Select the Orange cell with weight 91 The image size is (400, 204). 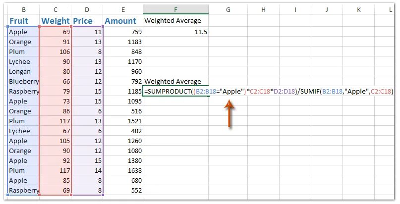pyautogui.click(x=23, y=42)
